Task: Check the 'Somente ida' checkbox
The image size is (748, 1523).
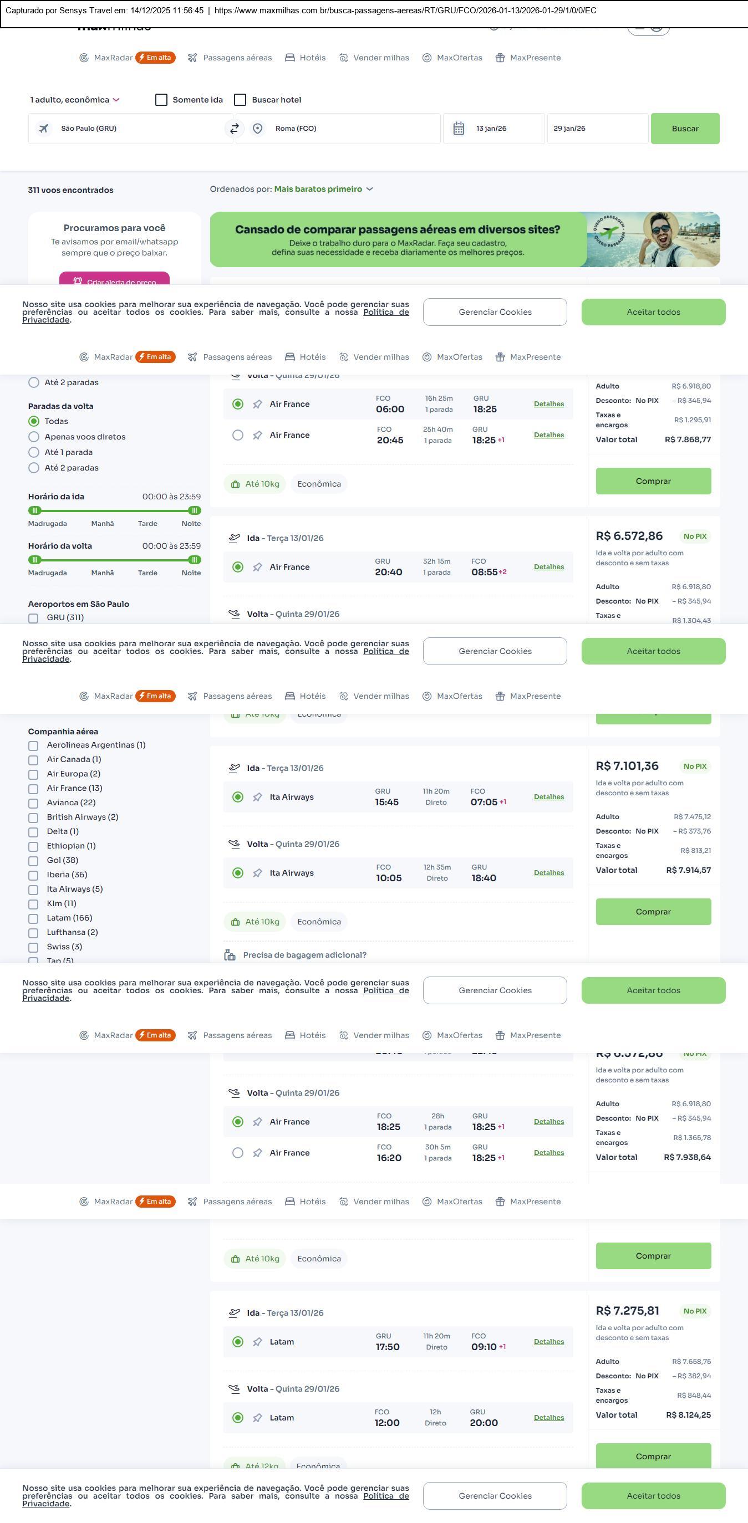Action: coord(161,100)
